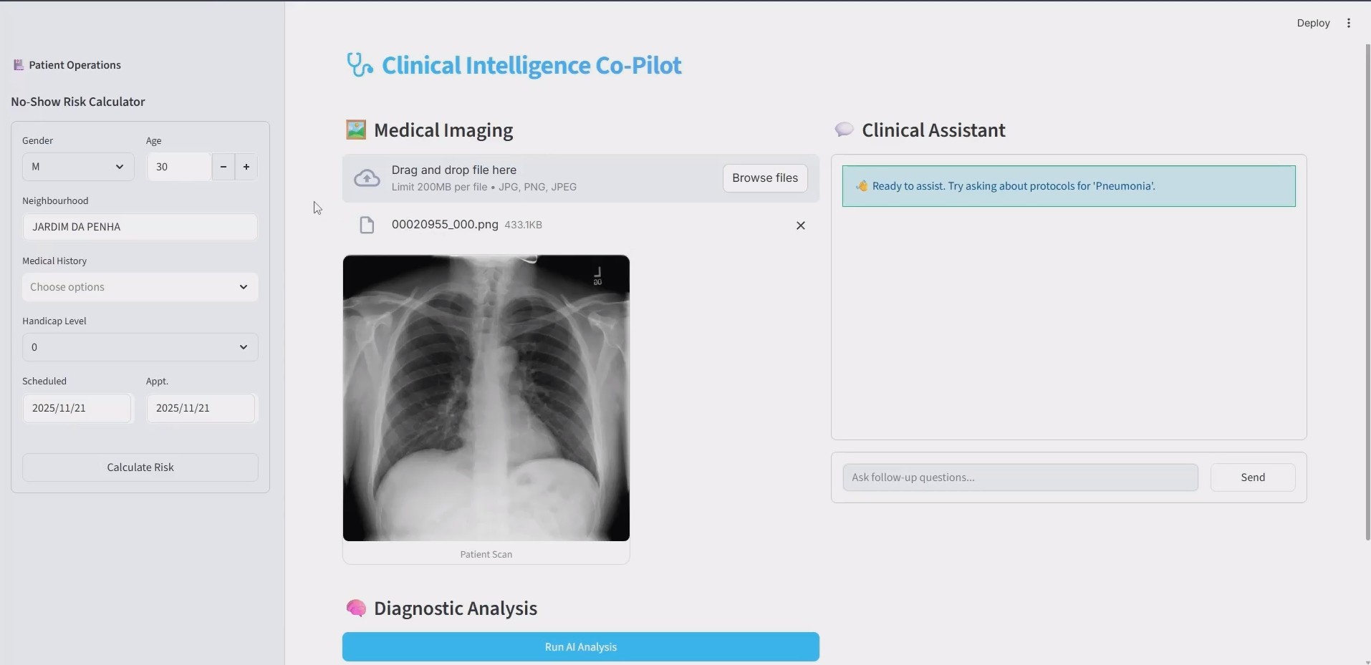Open the three-dot options menu
This screenshot has height=665, width=1371.
pos(1348,22)
